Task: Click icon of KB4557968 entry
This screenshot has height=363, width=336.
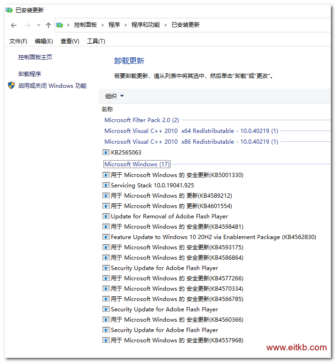Action: click(106, 340)
